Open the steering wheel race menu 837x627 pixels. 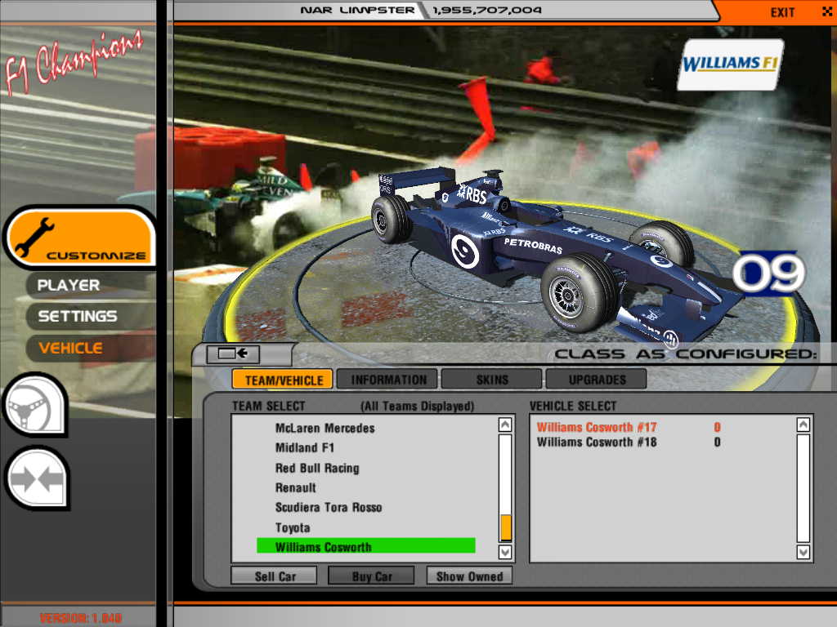click(x=34, y=404)
